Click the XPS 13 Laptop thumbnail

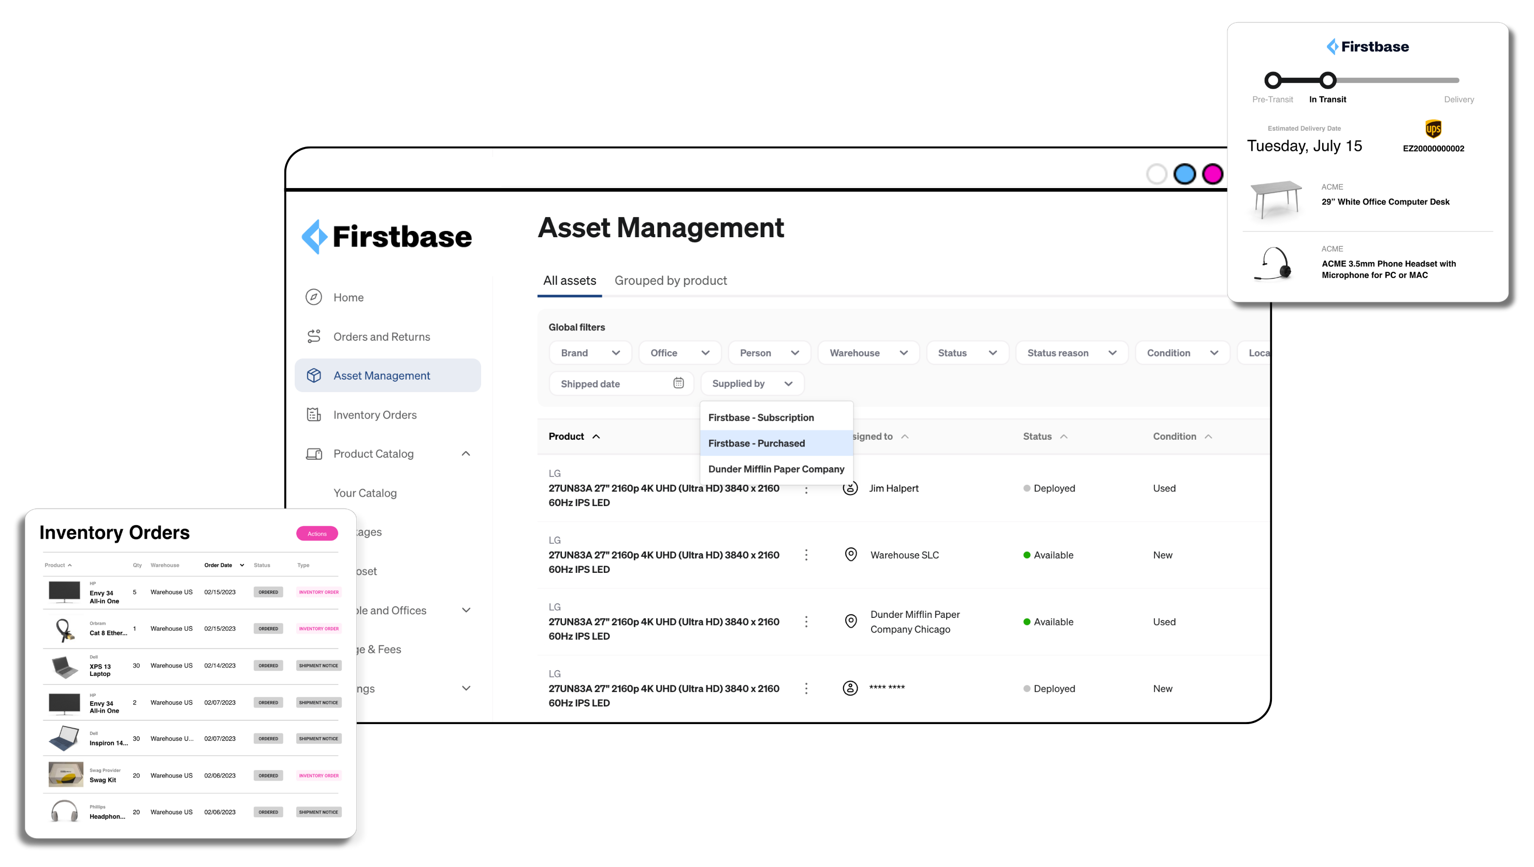pyautogui.click(x=65, y=667)
